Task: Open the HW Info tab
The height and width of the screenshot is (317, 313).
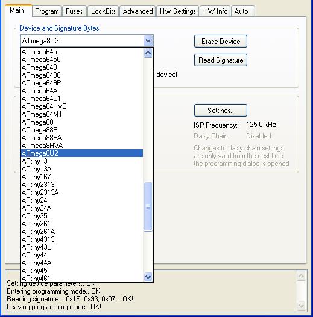Action: (x=215, y=11)
